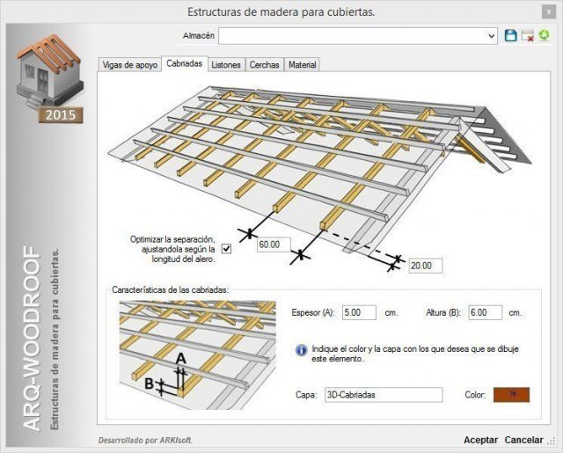Confirm with the Aceptar button
Viewport: 563px width, 453px height.
tap(480, 440)
